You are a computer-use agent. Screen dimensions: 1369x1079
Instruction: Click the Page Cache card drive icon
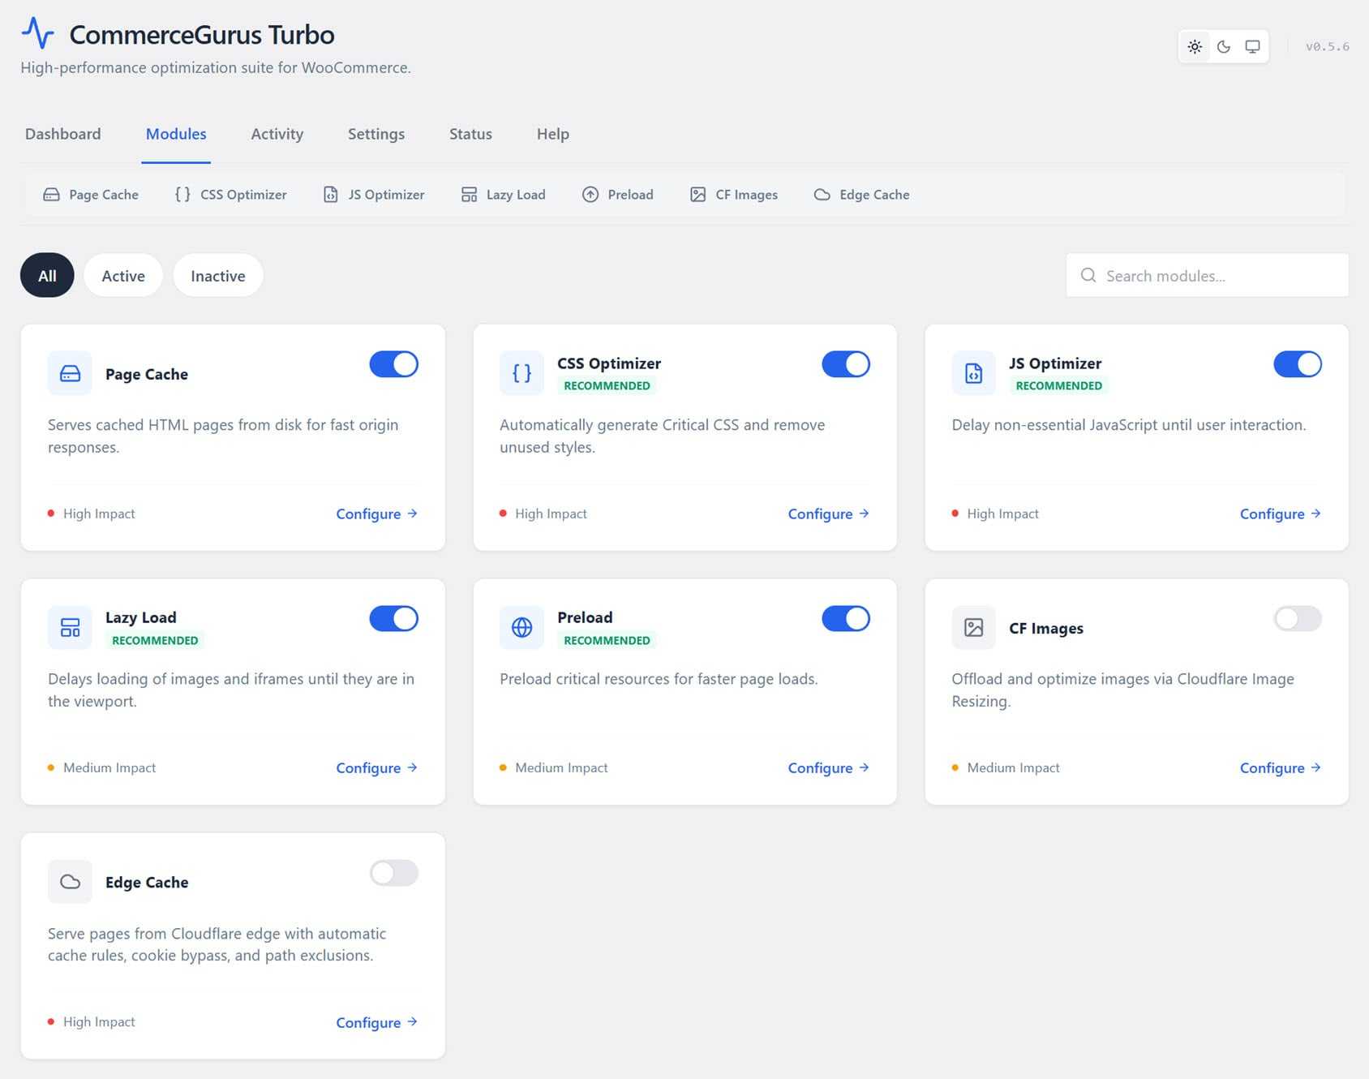click(70, 373)
